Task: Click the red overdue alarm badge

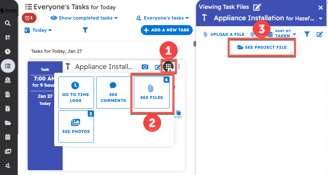Action: click(x=29, y=18)
